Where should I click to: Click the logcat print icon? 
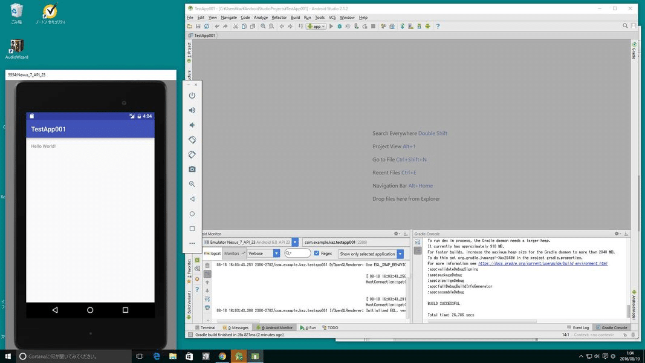pos(207,307)
